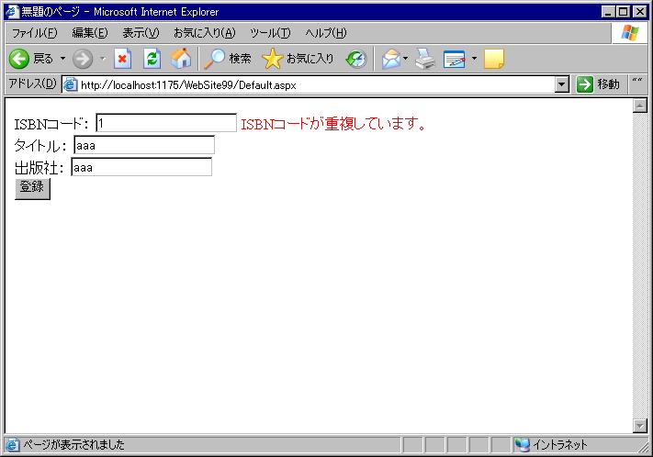Open the Back history dropdown arrow
The width and height of the screenshot is (653, 457).
tap(62, 59)
